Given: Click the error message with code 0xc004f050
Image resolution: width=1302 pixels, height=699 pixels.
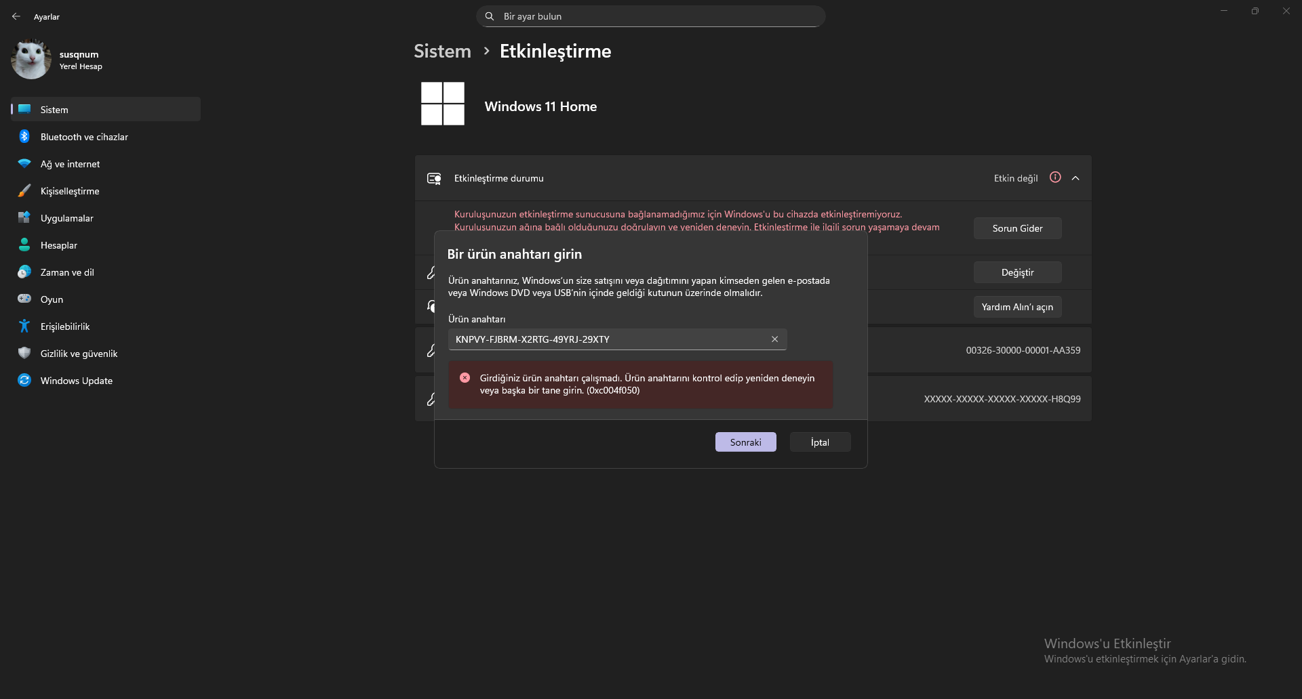Looking at the screenshot, I should coord(647,384).
